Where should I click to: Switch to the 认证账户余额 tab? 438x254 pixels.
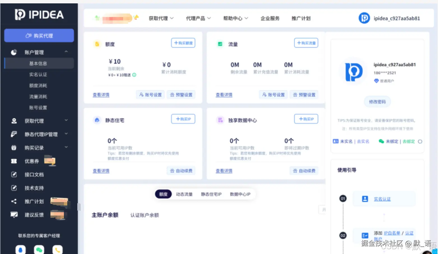[x=145, y=215]
